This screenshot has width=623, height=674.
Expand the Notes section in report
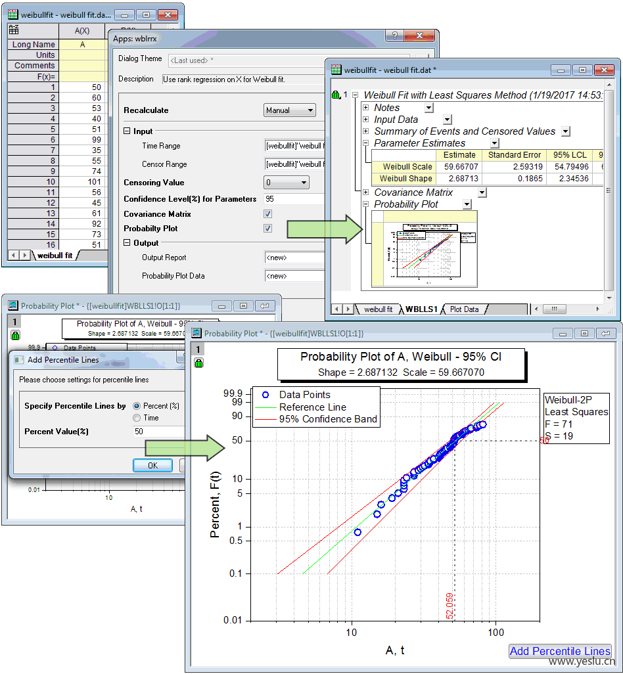(x=365, y=108)
